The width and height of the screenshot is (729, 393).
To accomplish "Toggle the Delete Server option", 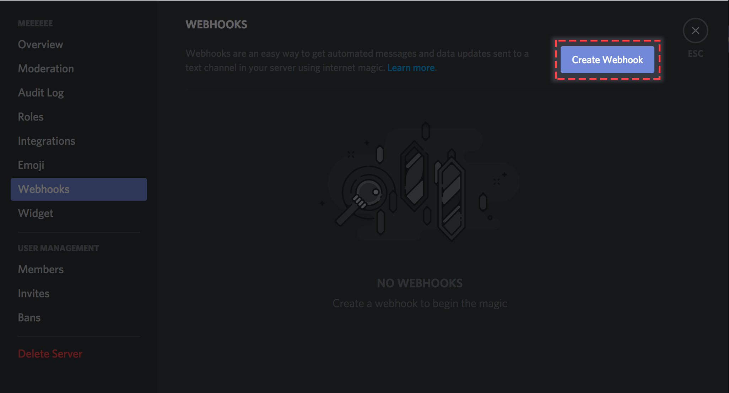I will 49,353.
